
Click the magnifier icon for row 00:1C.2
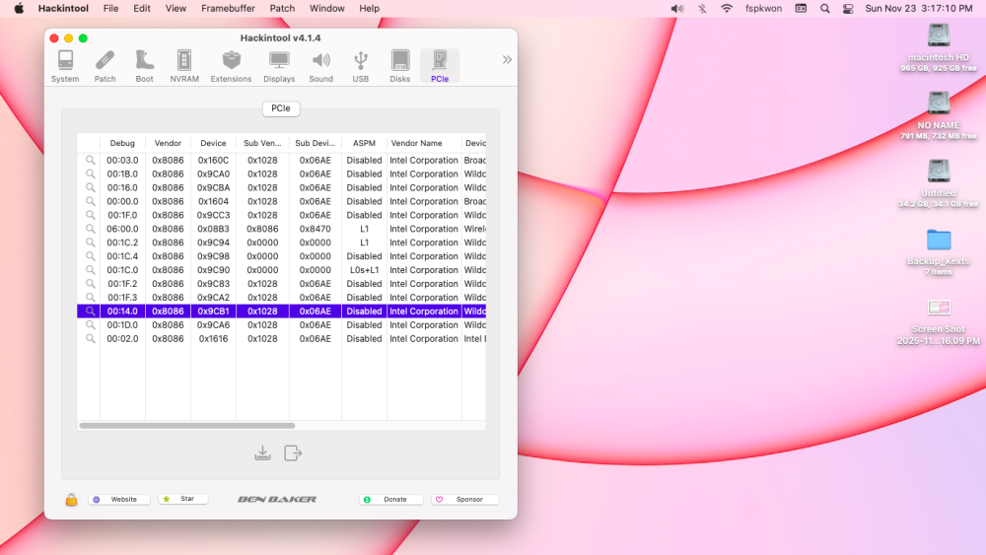tap(91, 243)
